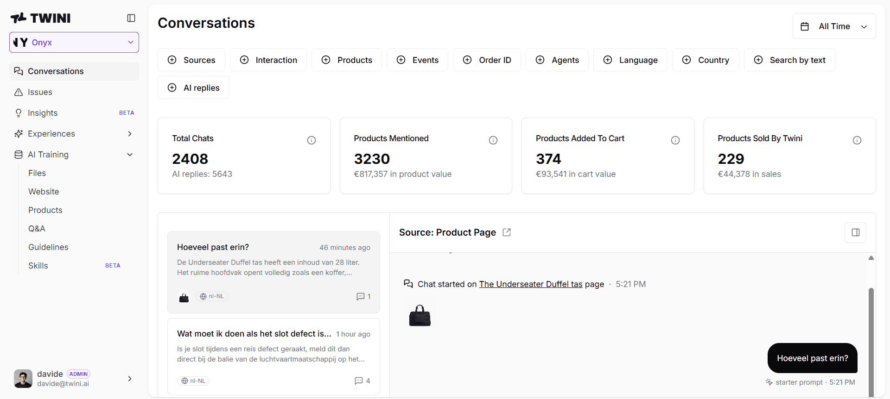Open the Onyx workspace dropdown
Screen dimensions: 890x399
(x=74, y=43)
